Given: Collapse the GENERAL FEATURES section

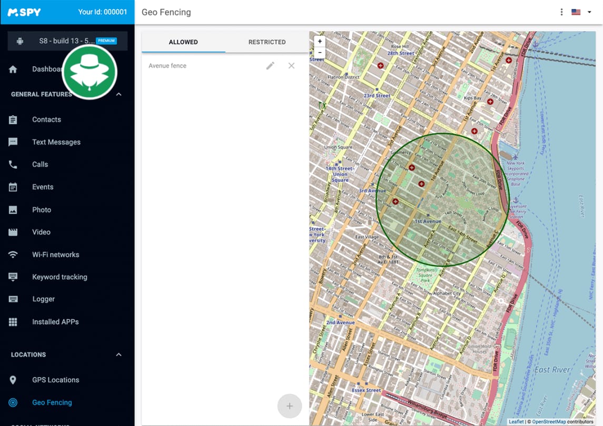Looking at the screenshot, I should click(118, 94).
